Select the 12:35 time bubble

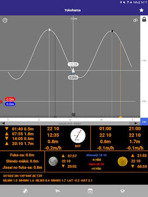[x=73, y=64]
